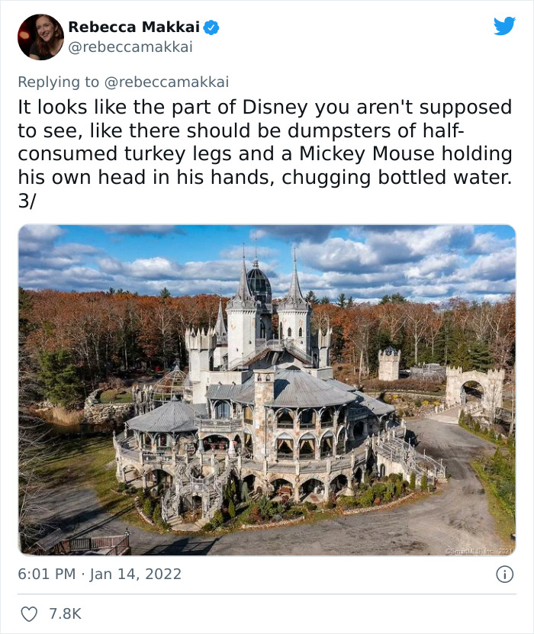534x634 pixels.
Task: Like the tweet with the heart icon
Action: pyautogui.click(x=29, y=614)
